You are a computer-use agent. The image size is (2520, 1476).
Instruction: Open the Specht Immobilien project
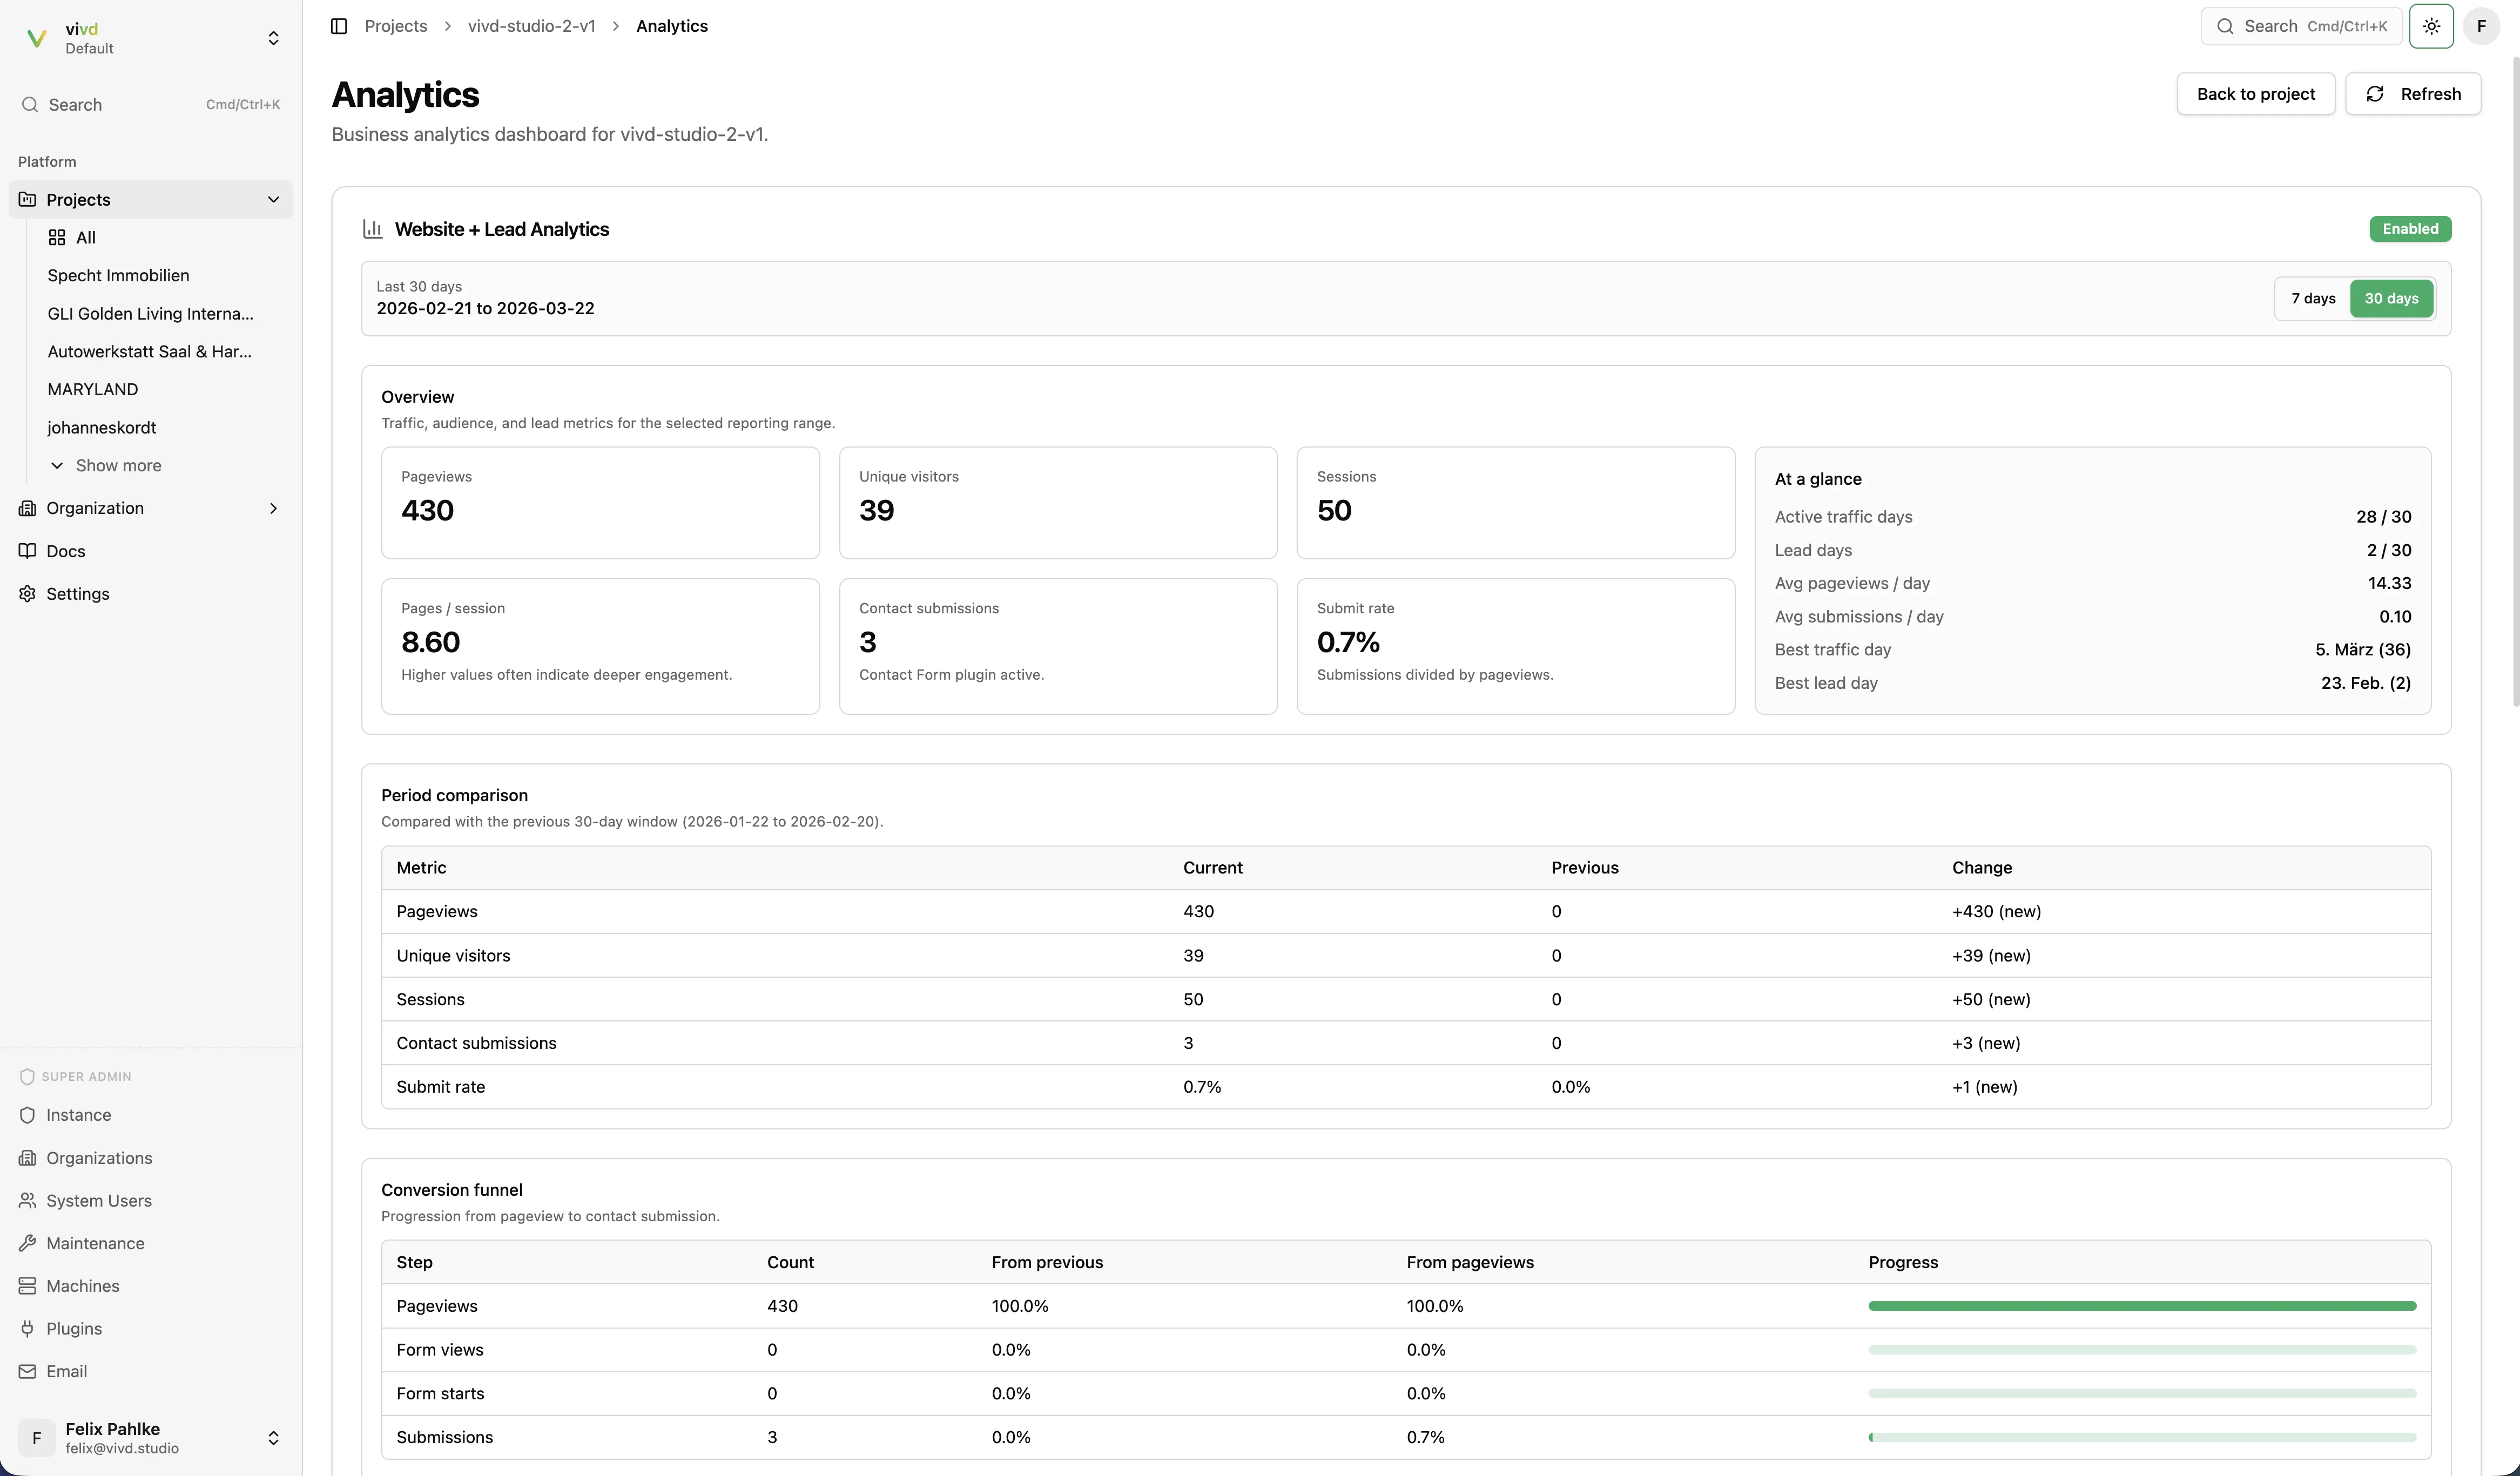[x=118, y=275]
